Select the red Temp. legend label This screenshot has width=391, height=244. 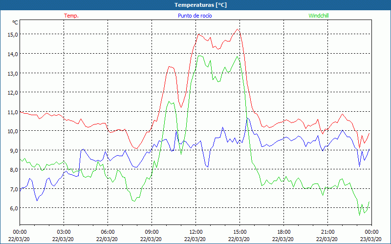(x=71, y=16)
